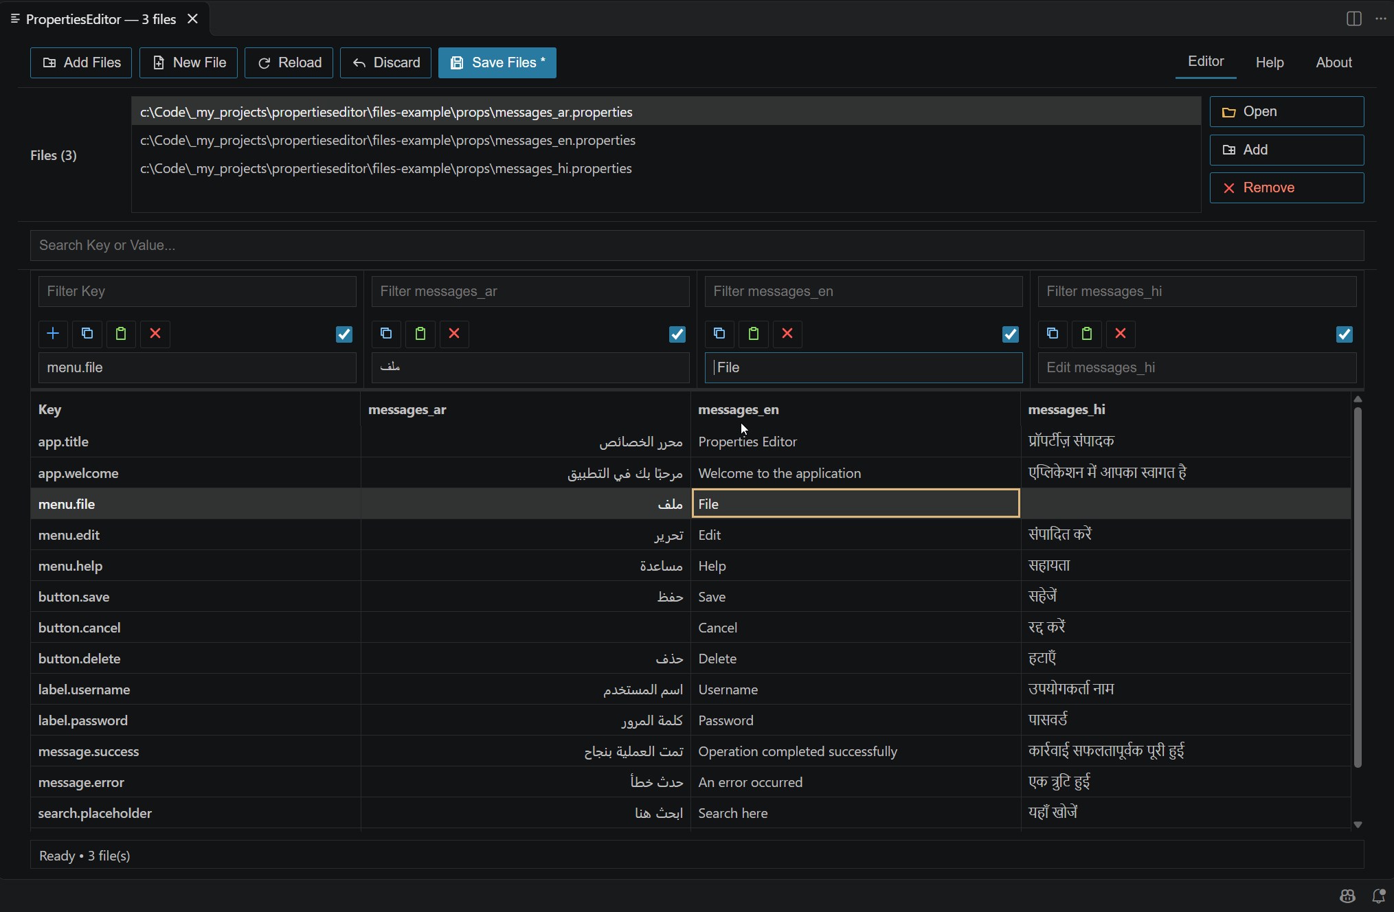This screenshot has width=1394, height=912.
Task: Click the table scroll down arrow
Action: (1358, 824)
